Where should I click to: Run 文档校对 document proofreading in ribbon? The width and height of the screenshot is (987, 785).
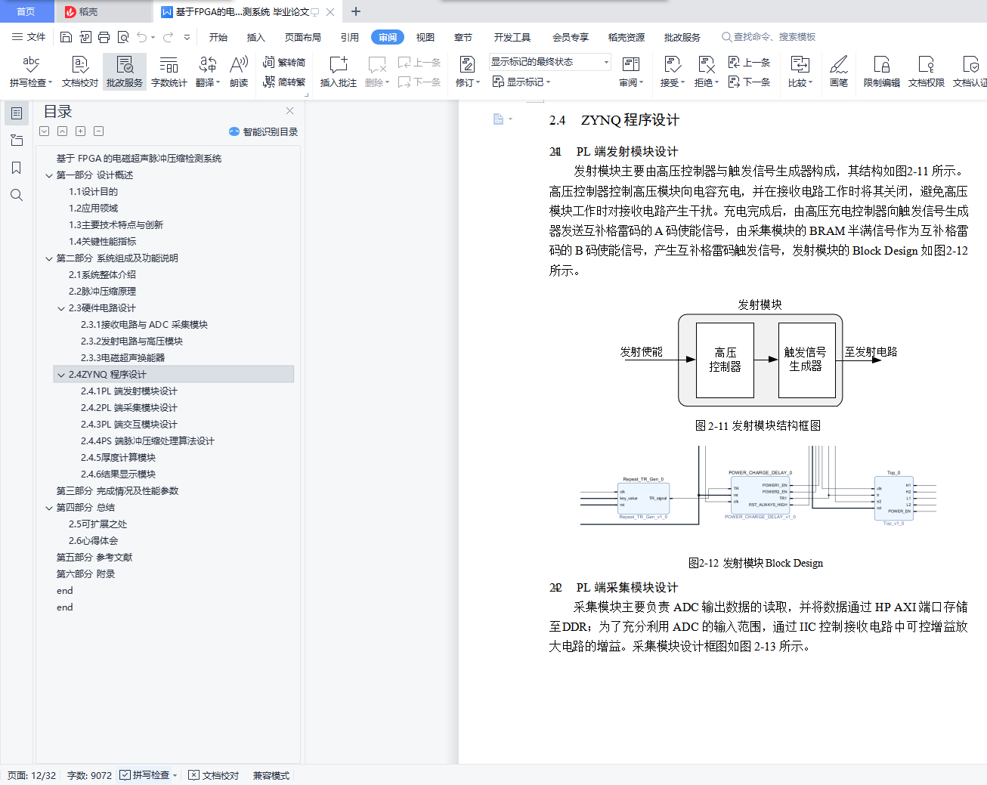80,72
